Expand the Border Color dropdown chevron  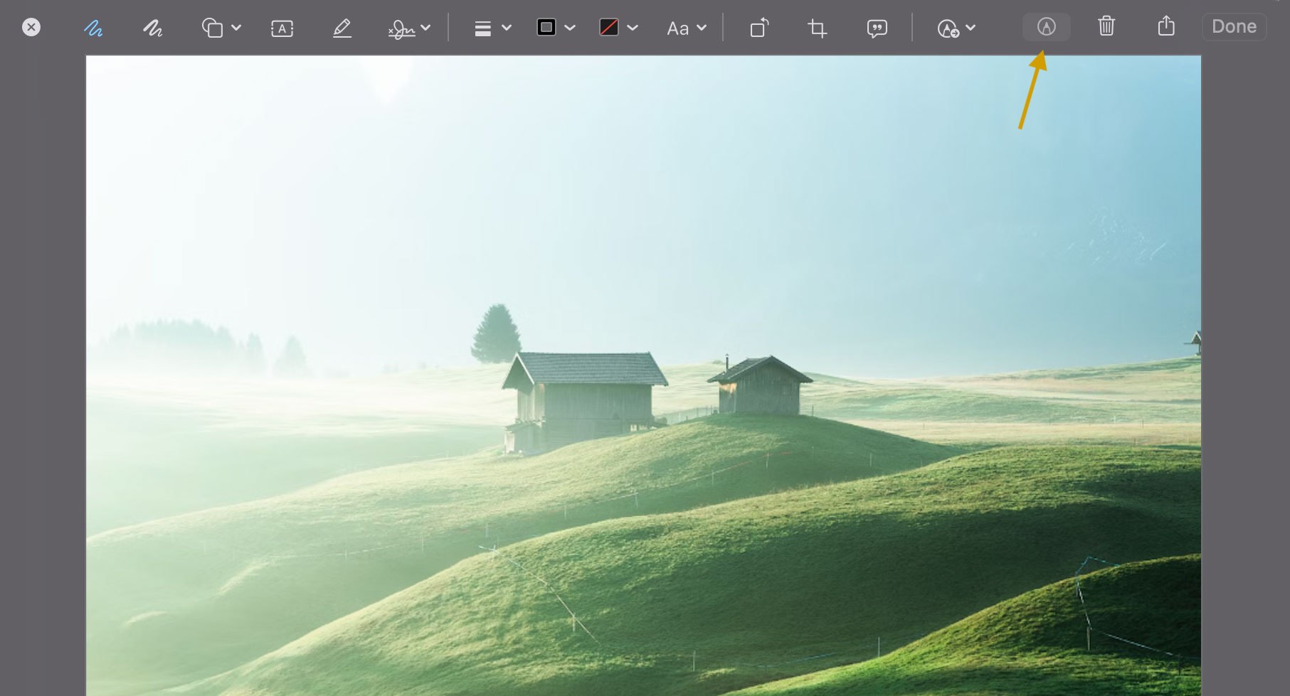pyautogui.click(x=570, y=28)
